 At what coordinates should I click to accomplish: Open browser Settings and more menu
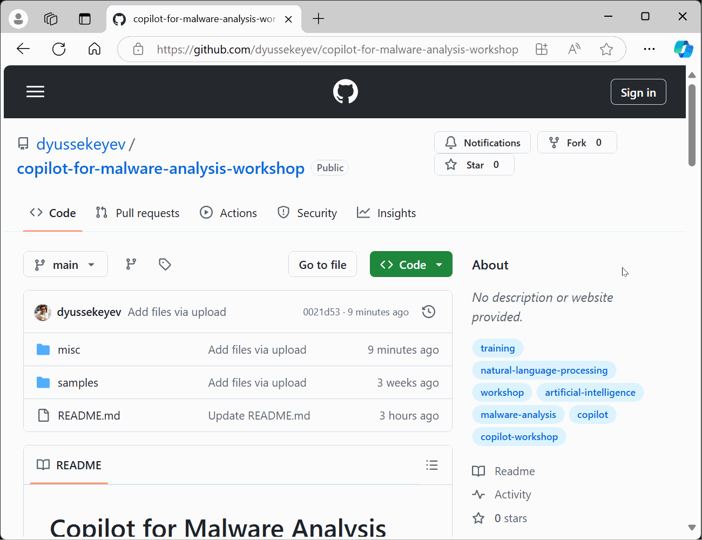(649, 49)
